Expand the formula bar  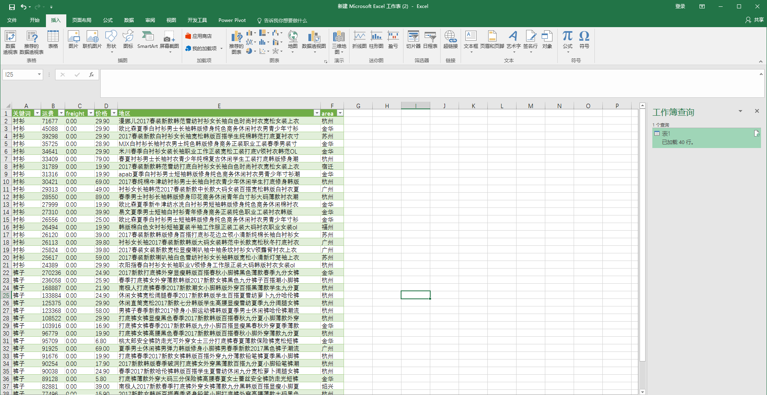click(761, 74)
